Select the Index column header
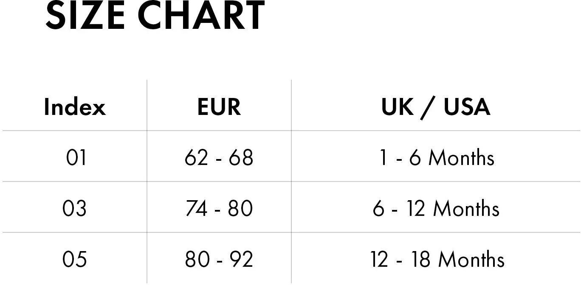Screen dimensions: 581x285 75,107
